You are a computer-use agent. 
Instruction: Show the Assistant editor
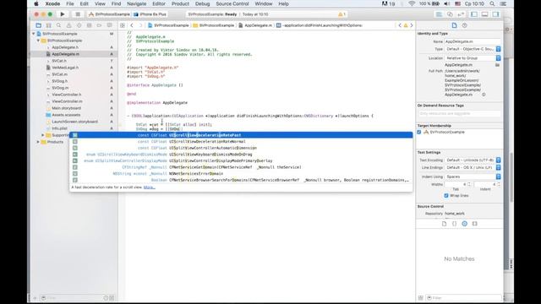450,14
